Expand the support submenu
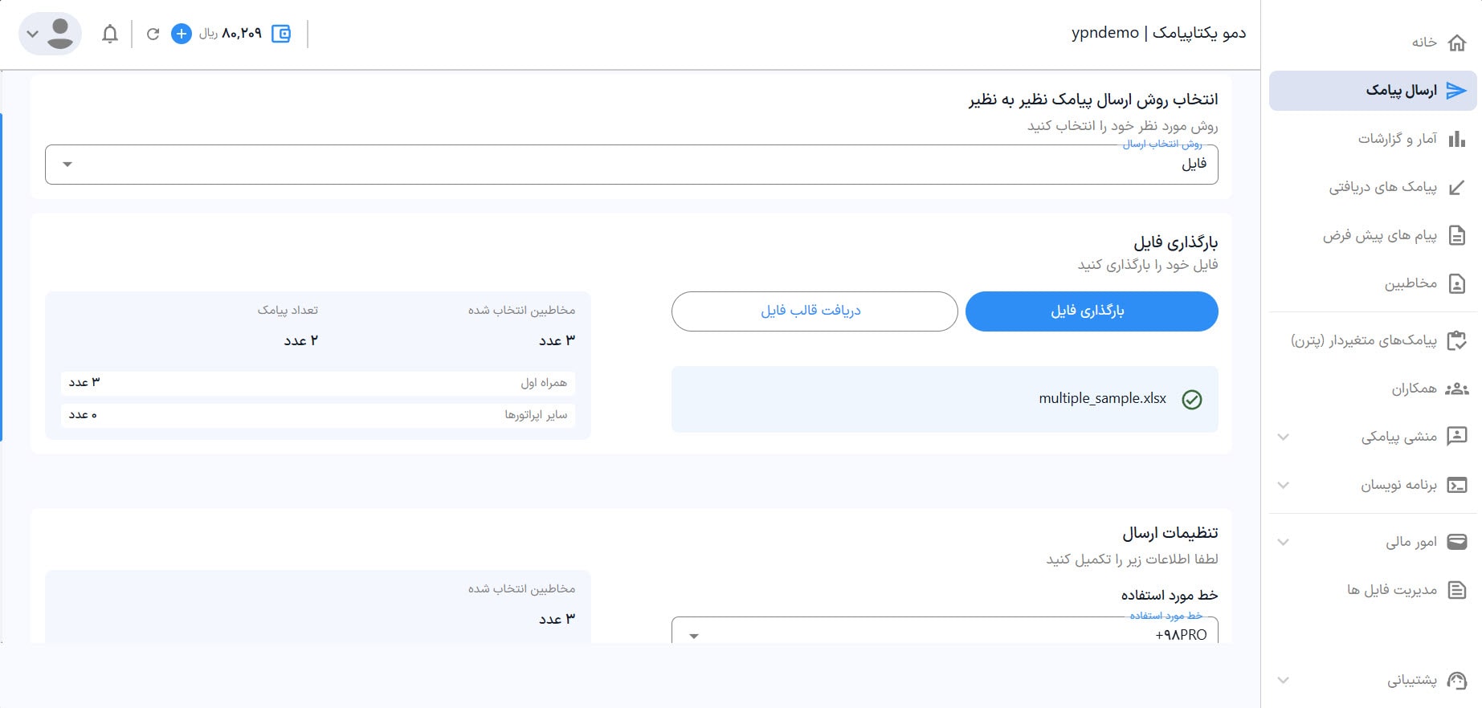The width and height of the screenshot is (1482, 708). tap(1284, 680)
